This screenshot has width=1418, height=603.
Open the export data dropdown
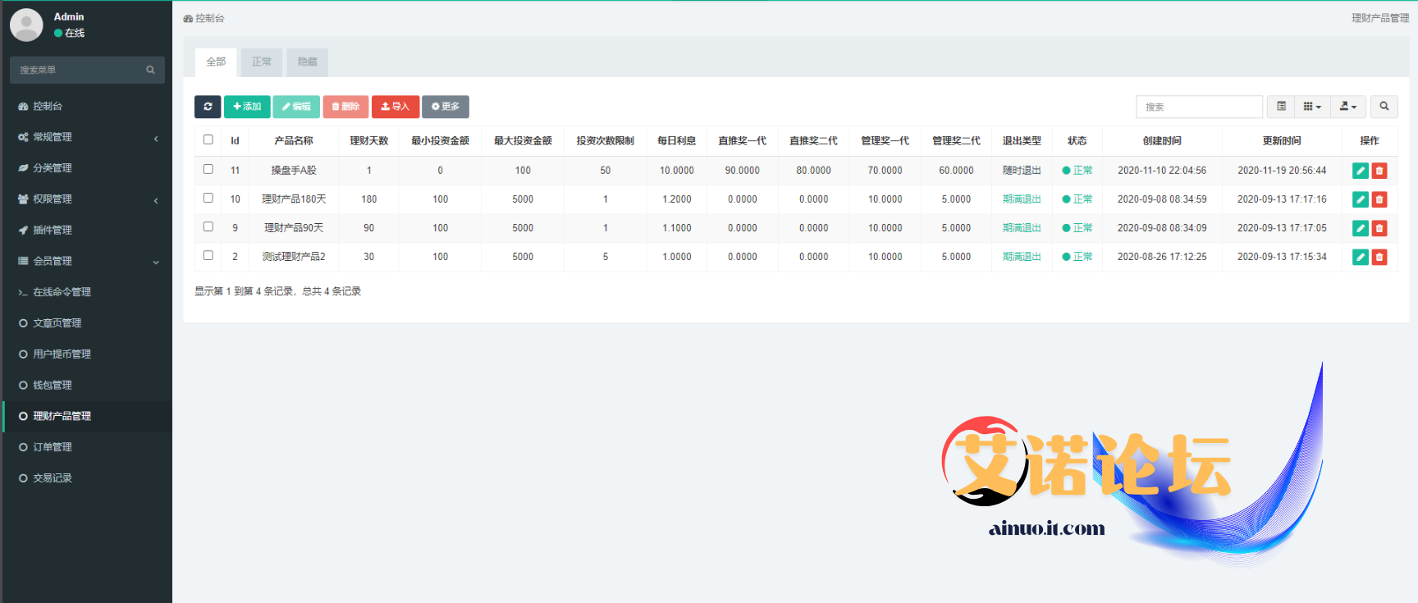click(1348, 107)
